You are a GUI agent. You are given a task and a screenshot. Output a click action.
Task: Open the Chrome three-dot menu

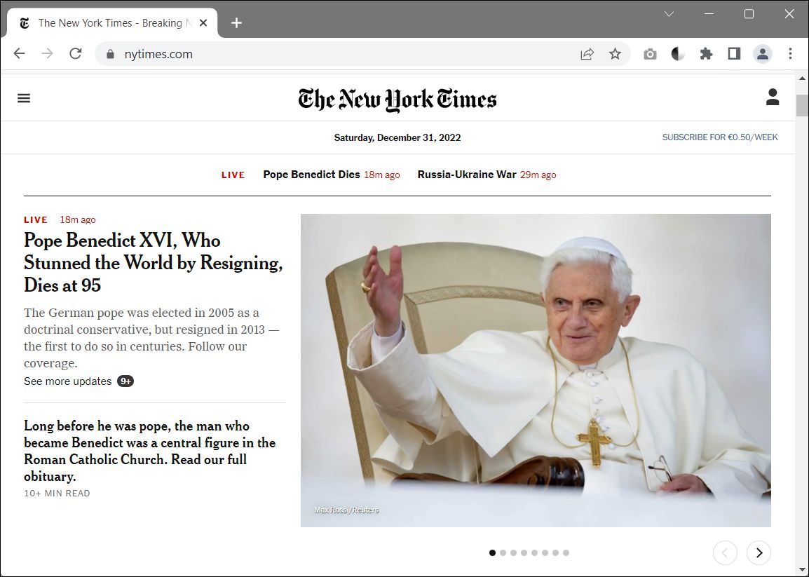[x=790, y=53]
